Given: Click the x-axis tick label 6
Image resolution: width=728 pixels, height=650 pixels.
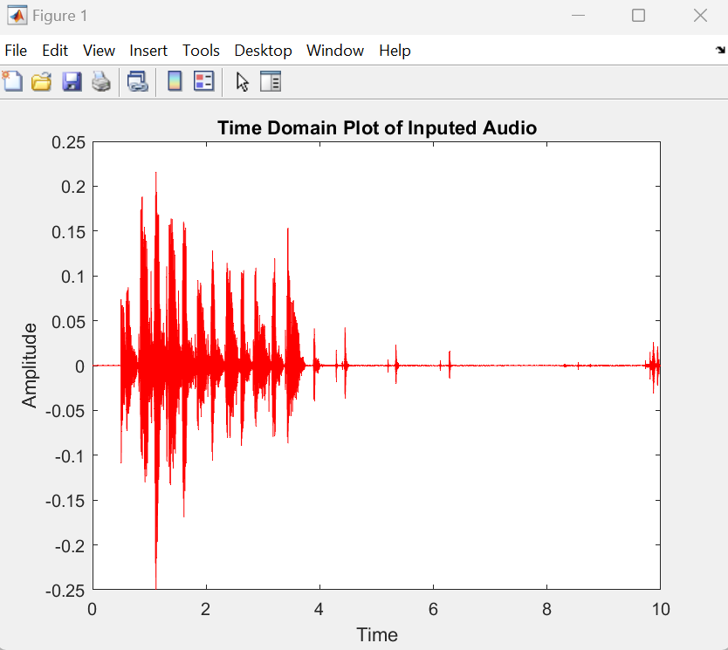Looking at the screenshot, I should pyautogui.click(x=433, y=609).
